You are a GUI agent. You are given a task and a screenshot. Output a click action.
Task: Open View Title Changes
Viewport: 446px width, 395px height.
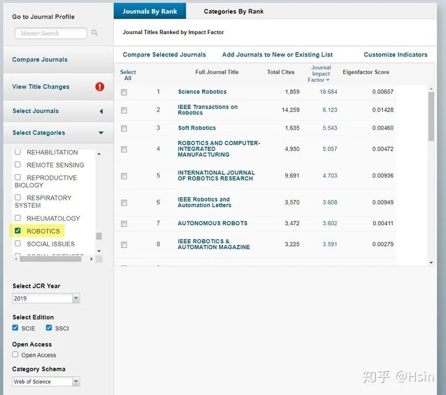tap(41, 87)
